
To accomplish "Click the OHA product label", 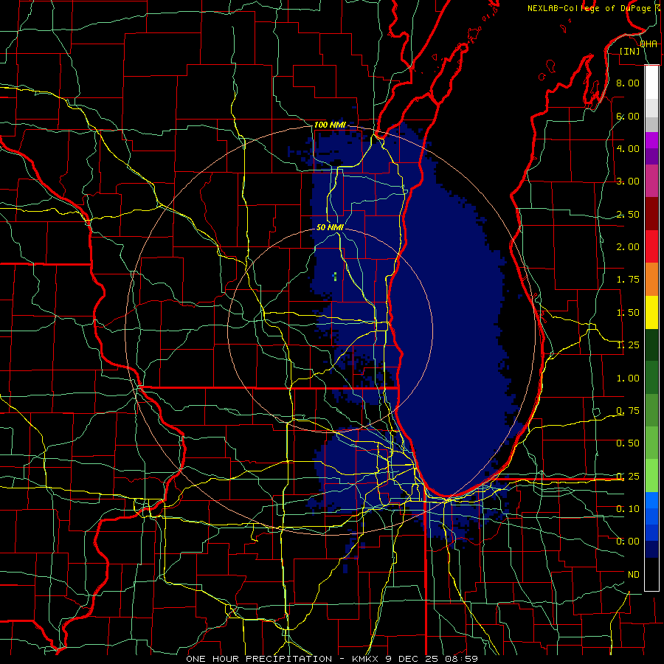I will [x=649, y=44].
